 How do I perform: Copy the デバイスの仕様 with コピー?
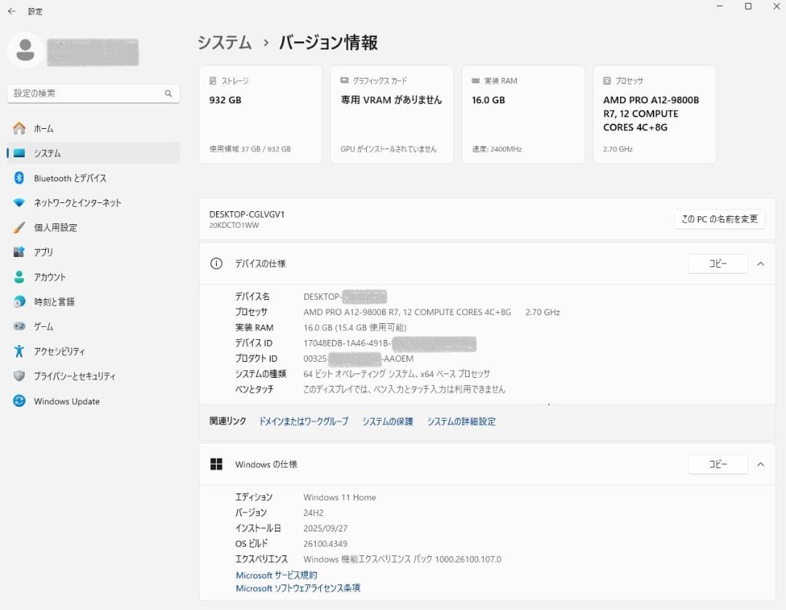718,264
